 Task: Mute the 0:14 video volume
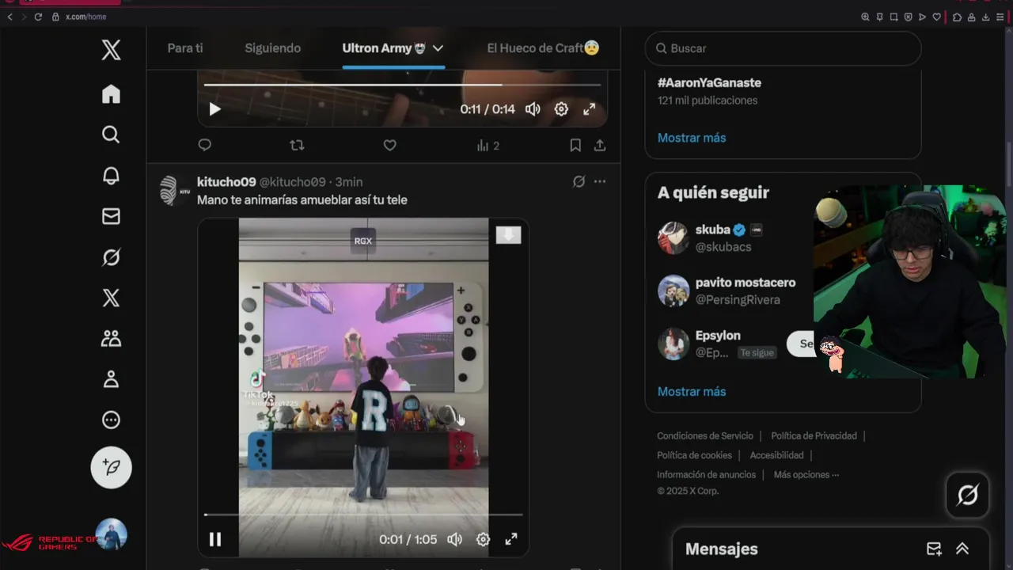(533, 109)
